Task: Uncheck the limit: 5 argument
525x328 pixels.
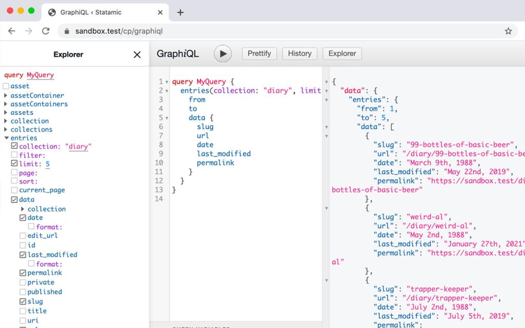Action: (14, 163)
